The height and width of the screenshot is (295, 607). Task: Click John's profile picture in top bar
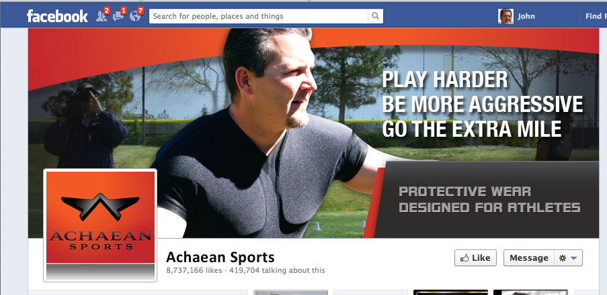(x=505, y=16)
